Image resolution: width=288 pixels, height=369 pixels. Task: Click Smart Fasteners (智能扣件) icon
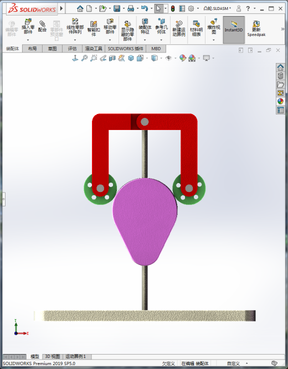point(94,28)
